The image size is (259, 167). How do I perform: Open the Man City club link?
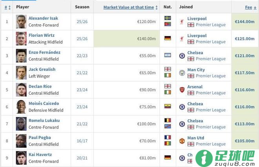196,70
